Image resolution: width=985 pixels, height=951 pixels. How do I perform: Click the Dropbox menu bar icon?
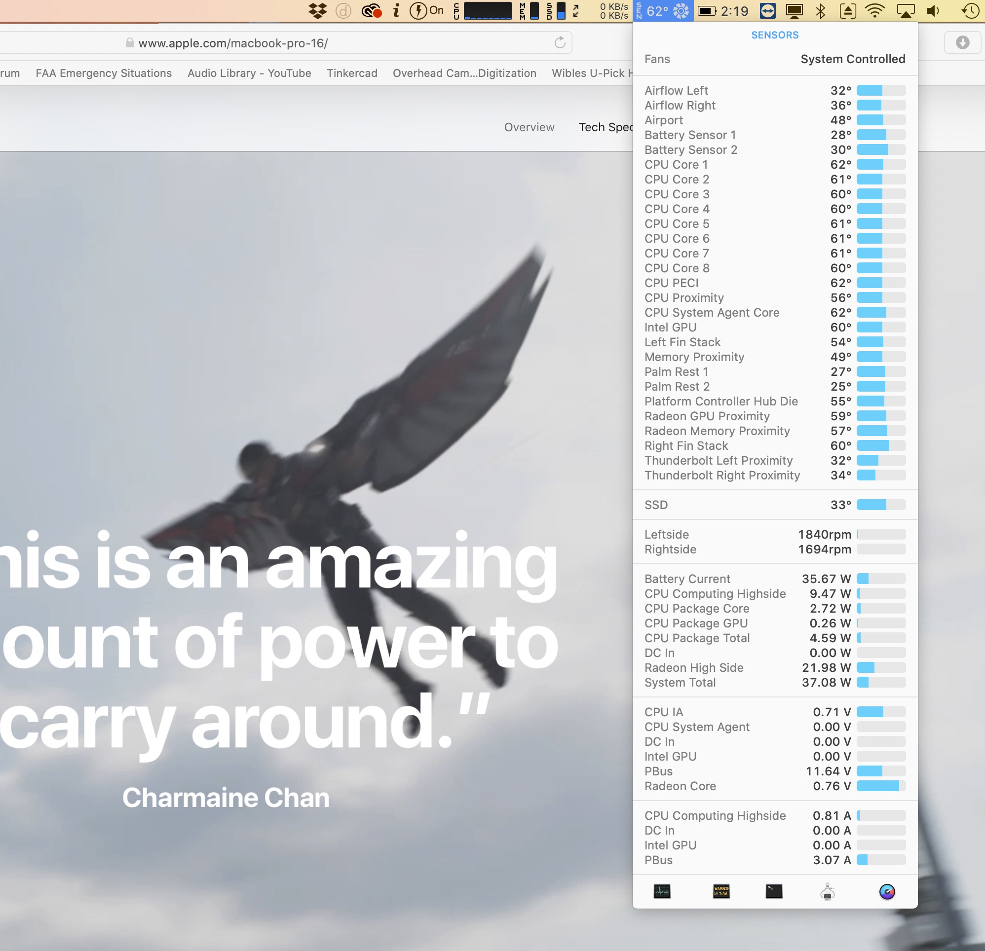(x=317, y=10)
